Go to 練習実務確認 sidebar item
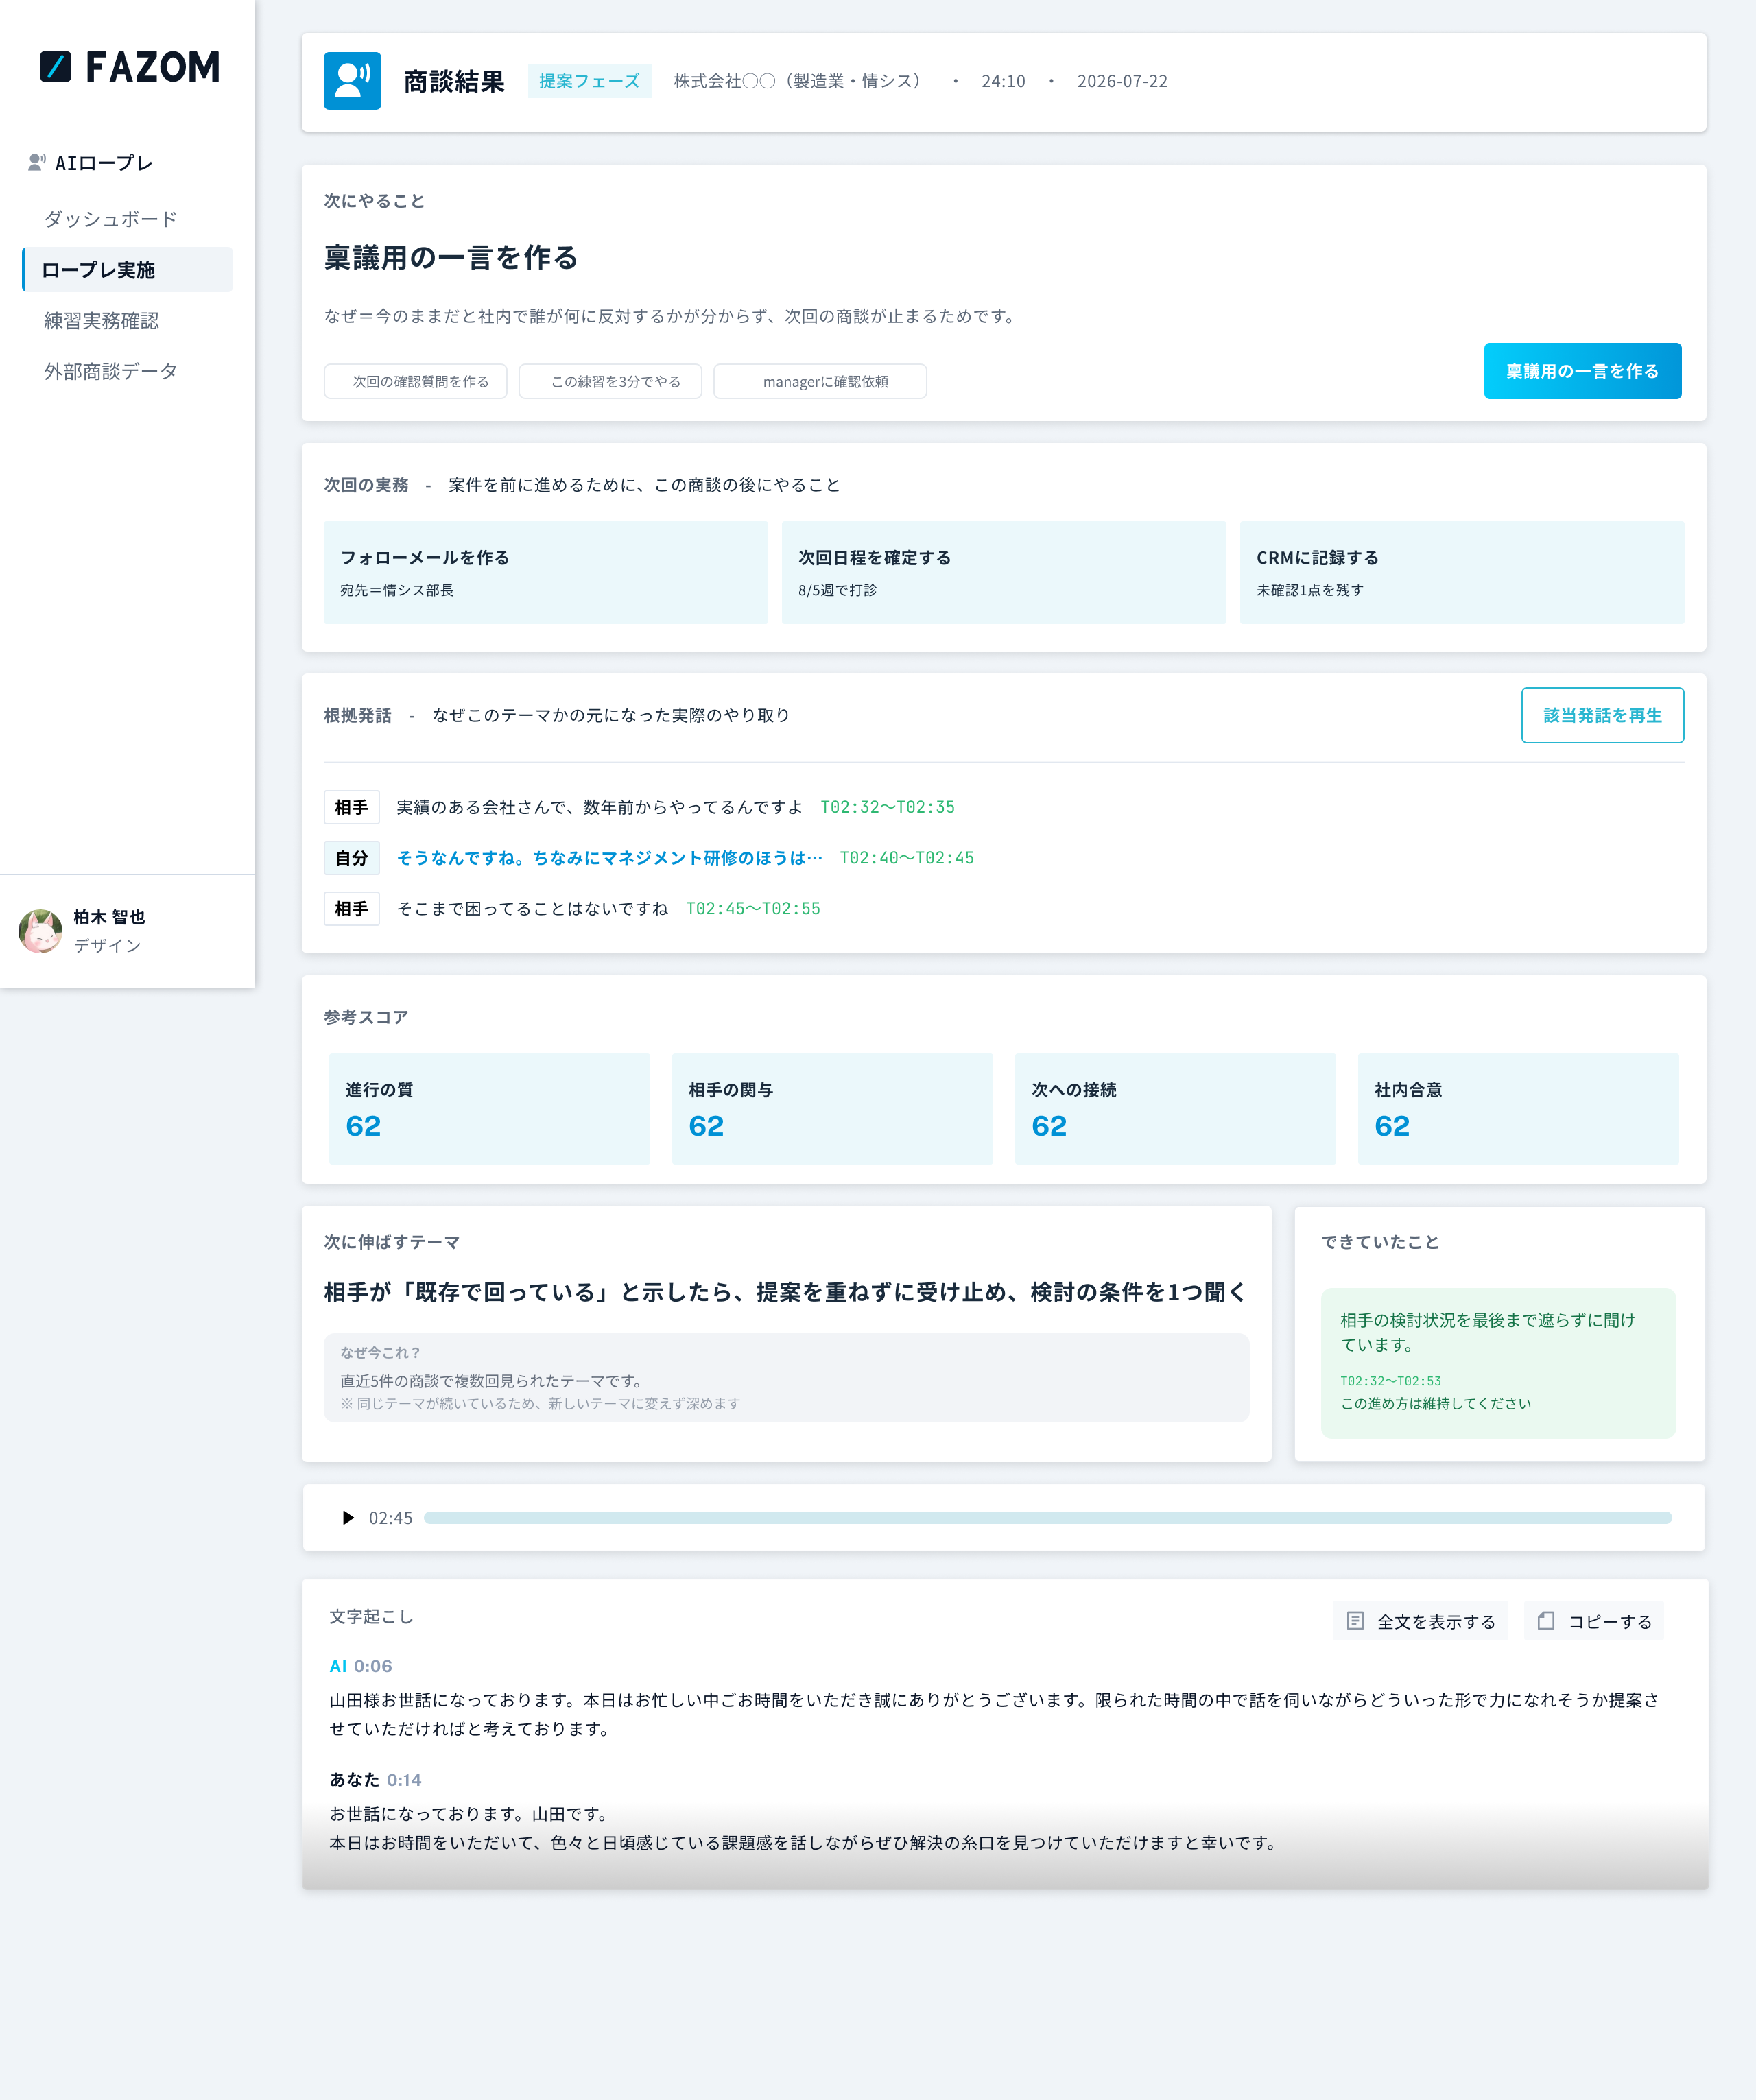 [101, 321]
